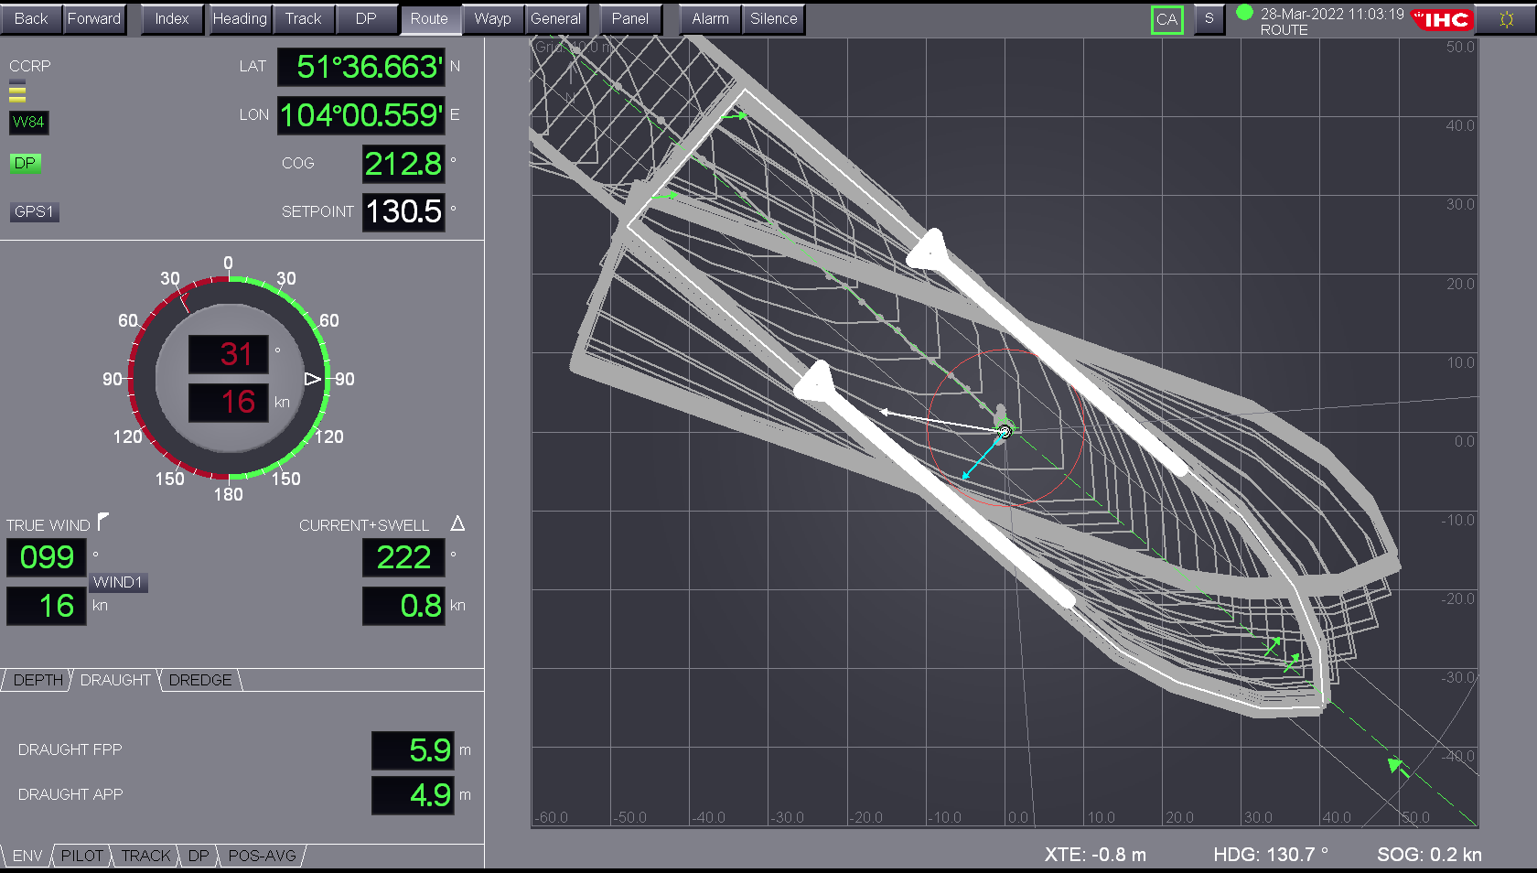1537x873 pixels.
Task: Click the brightness sun icon
Action: pos(1506,19)
